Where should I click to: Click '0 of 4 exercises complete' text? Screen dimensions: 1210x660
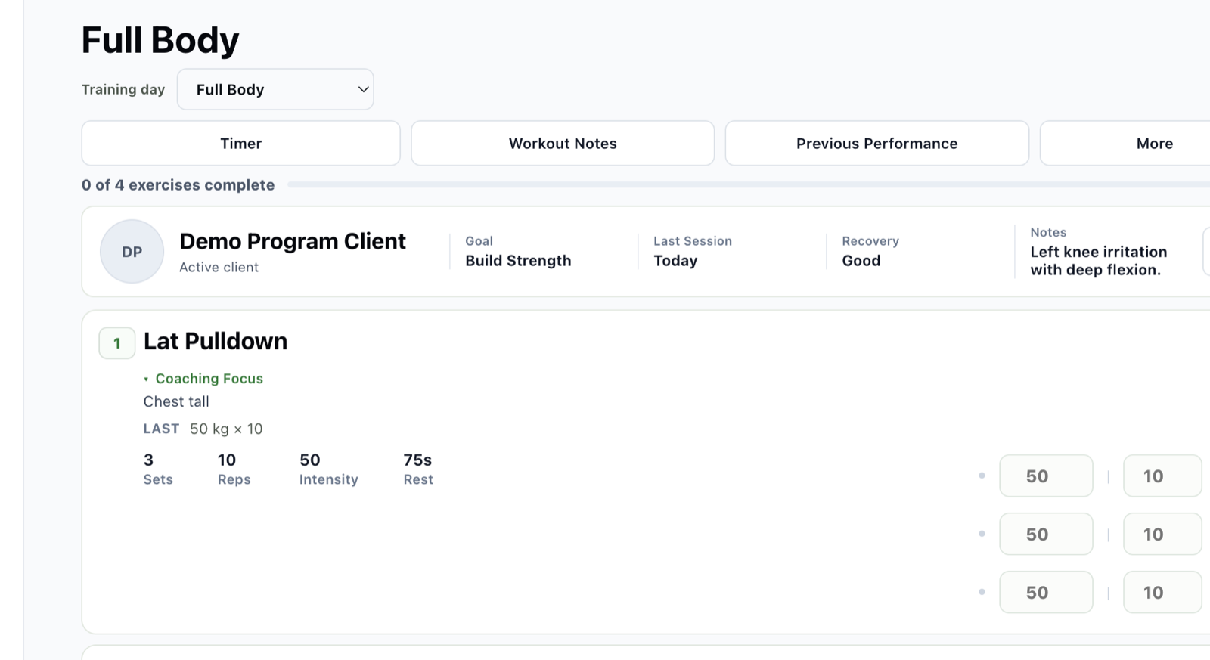coord(178,185)
